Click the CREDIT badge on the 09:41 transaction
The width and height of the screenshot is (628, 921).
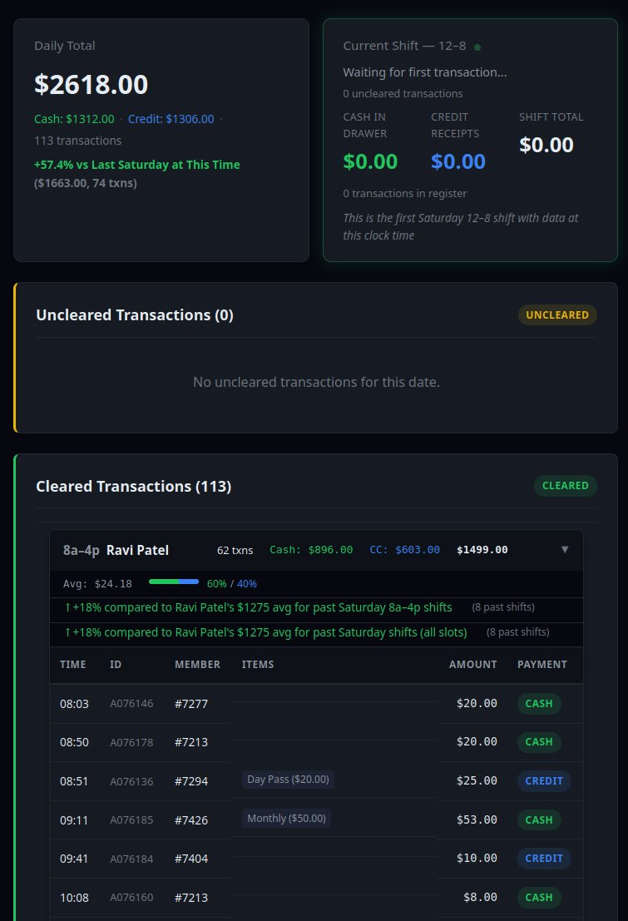[543, 858]
